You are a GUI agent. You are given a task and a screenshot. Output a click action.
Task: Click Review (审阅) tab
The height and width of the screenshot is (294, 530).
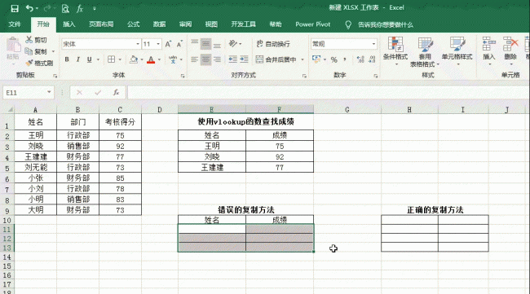[185, 24]
